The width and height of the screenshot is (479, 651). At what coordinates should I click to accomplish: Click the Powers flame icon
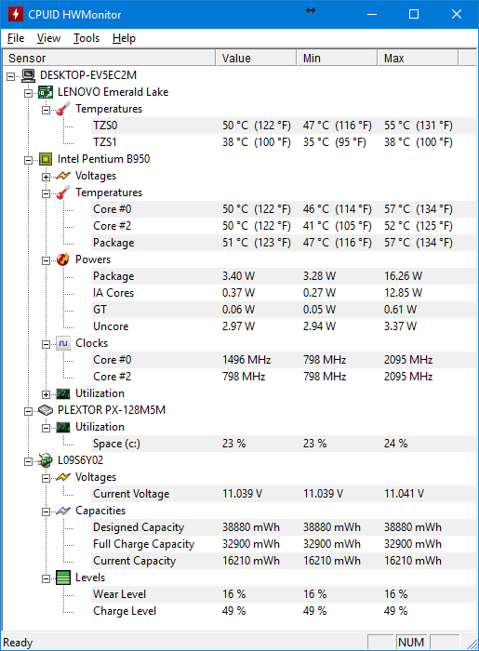pos(63,259)
